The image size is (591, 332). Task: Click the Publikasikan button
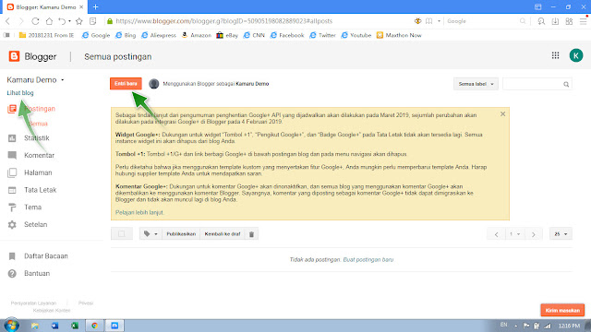pyautogui.click(x=181, y=234)
